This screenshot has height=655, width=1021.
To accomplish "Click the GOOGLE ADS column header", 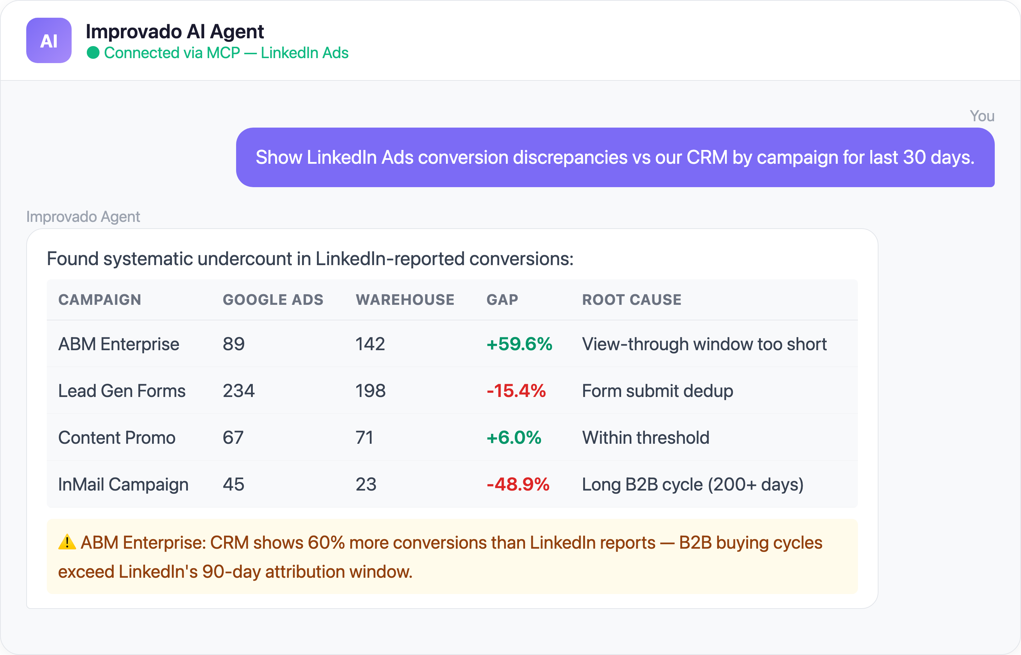I will (x=273, y=299).
